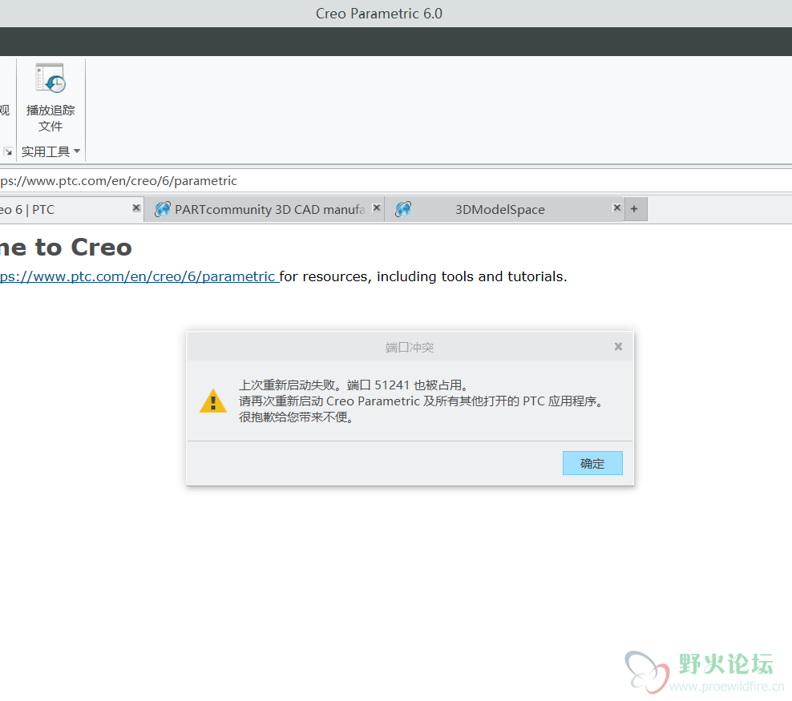The width and height of the screenshot is (792, 701).
Task: Click the 3DModelSpace tab browser icon
Action: coord(403,209)
